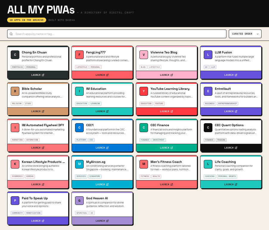269x230 pixels.
Task: Launch the Chong En Chuan app
Action: pos(38,75)
